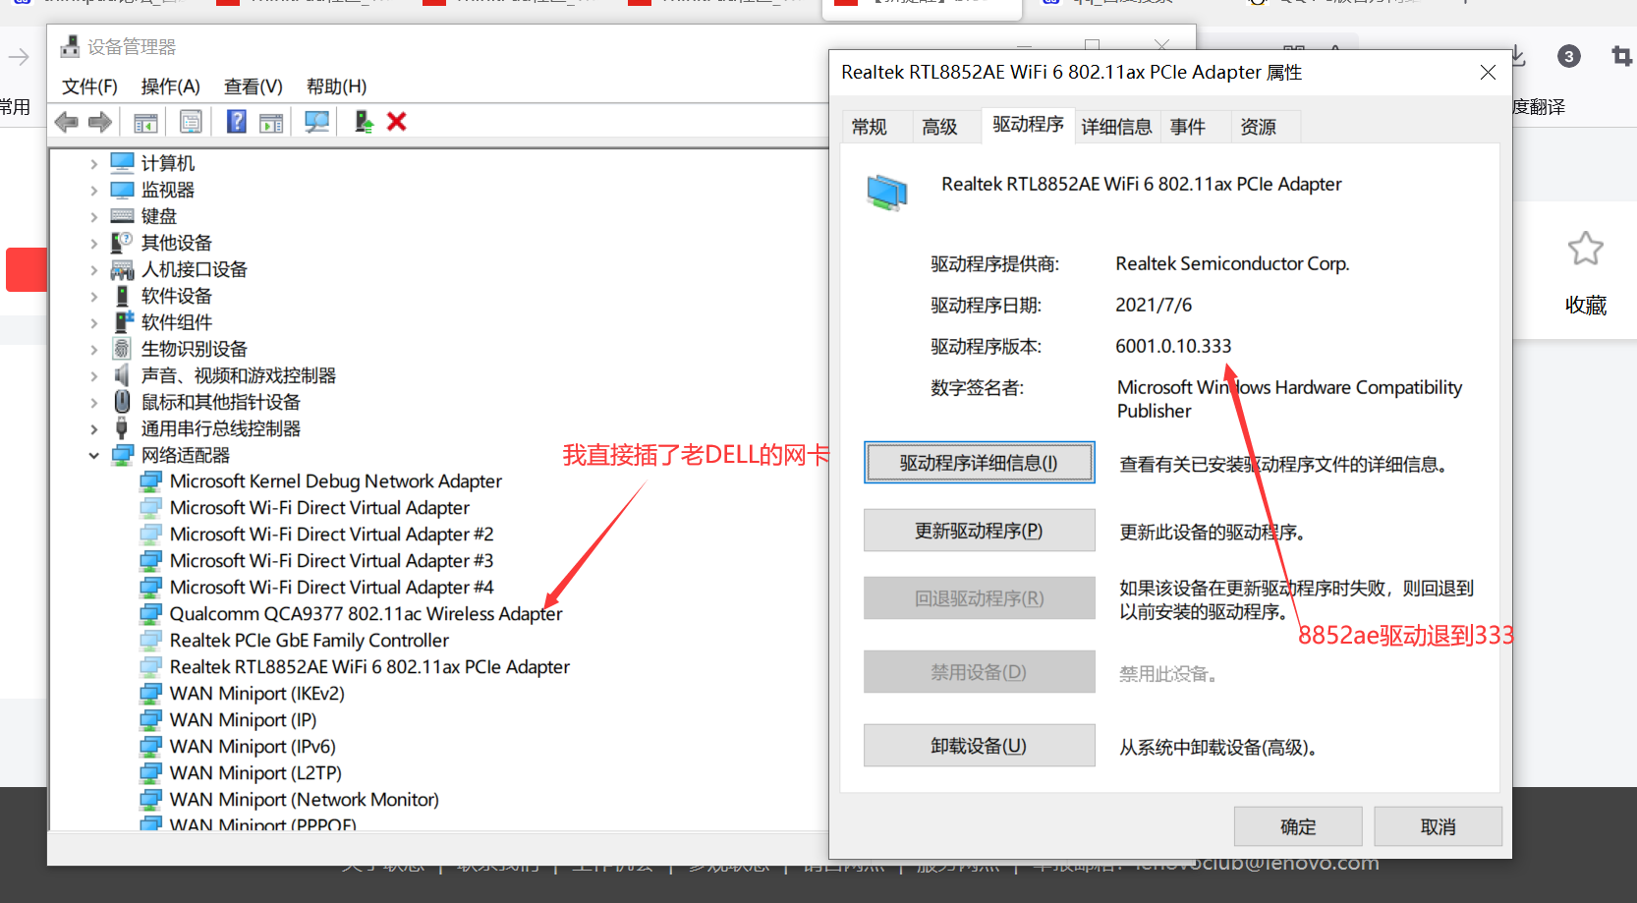1637x903 pixels.
Task: Click the 更新驱动程序(P) button
Action: click(979, 531)
